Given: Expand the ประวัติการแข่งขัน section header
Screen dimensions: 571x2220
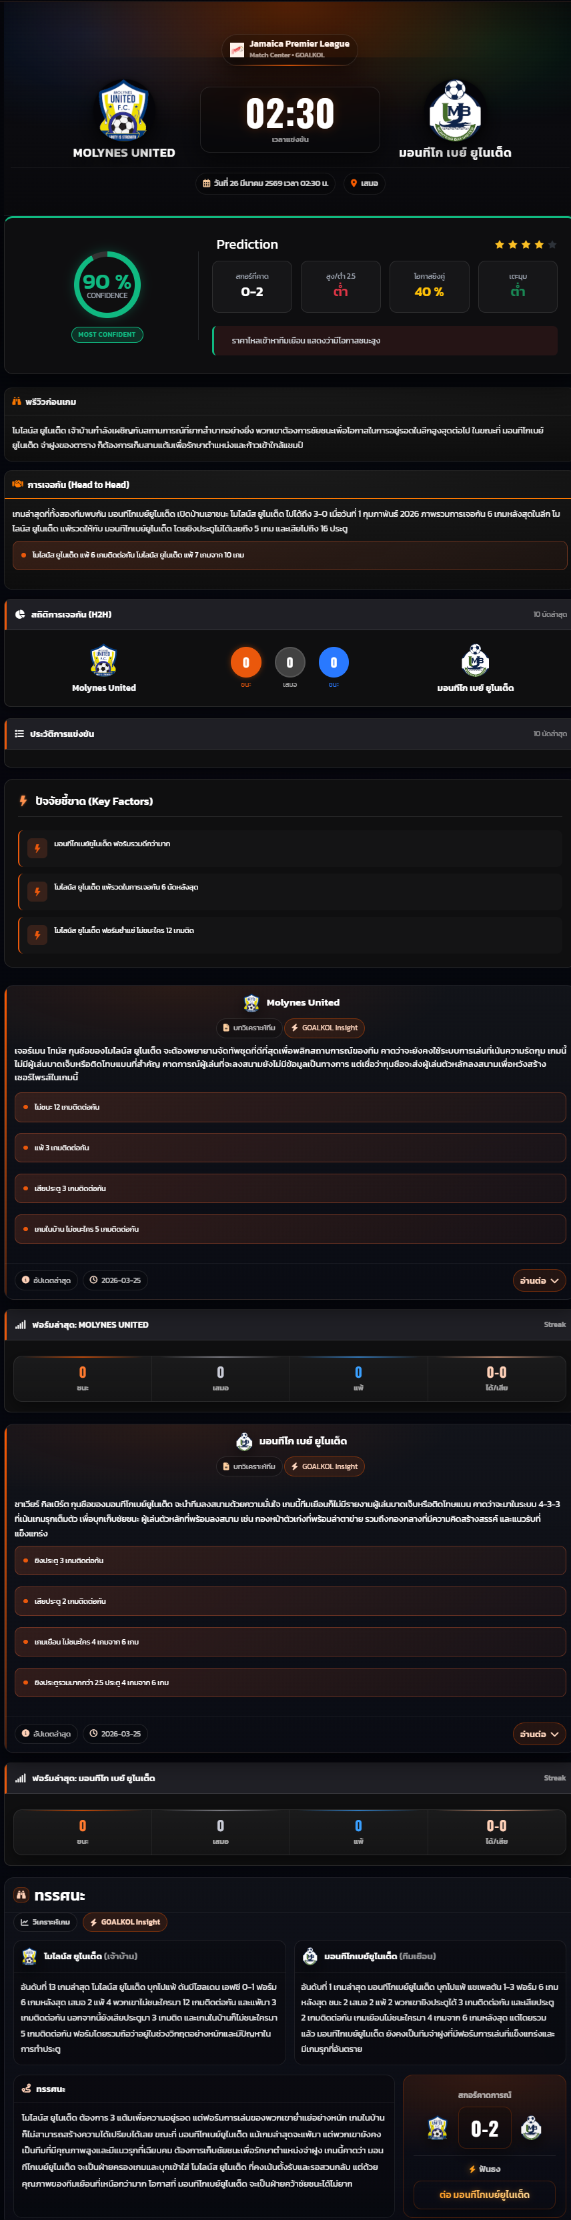Looking at the screenshot, I should 288,734.
